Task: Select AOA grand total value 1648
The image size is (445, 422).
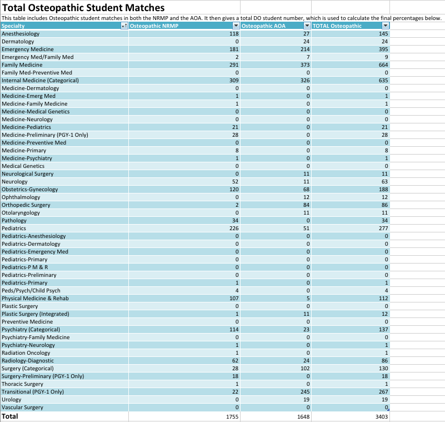Action: 303,416
